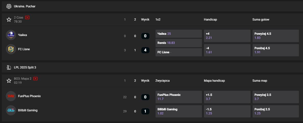Bet on FunPlus Phoenix winner at 11.7
Screen dimensions: 303x123
[179, 97]
